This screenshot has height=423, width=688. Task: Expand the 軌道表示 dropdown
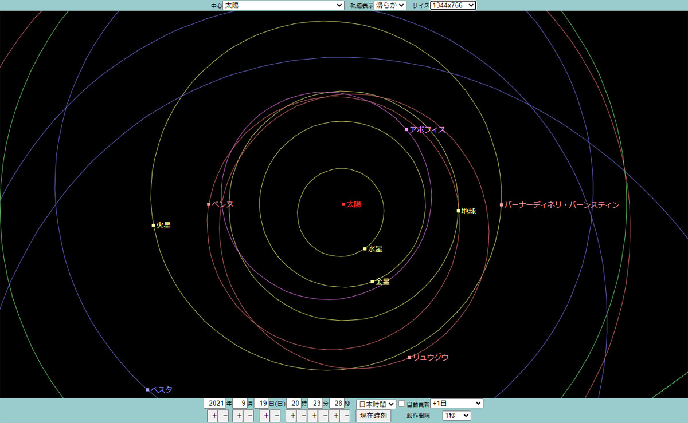[390, 5]
